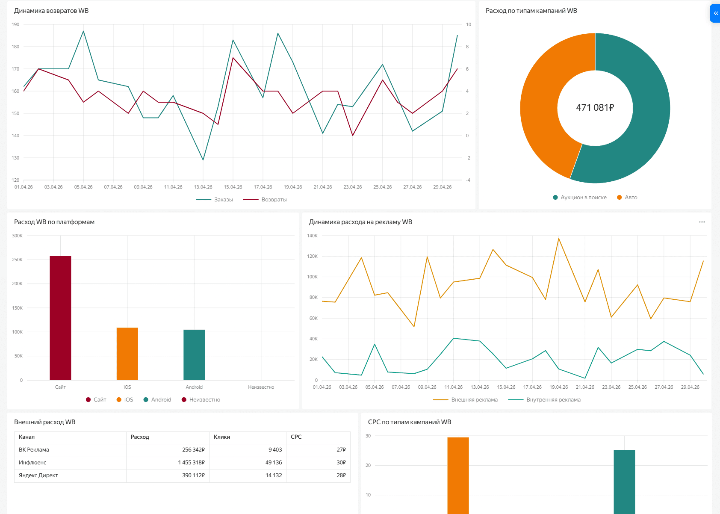The width and height of the screenshot is (720, 514).
Task: Click the 28₽ CPC cell
Action: tap(318, 476)
